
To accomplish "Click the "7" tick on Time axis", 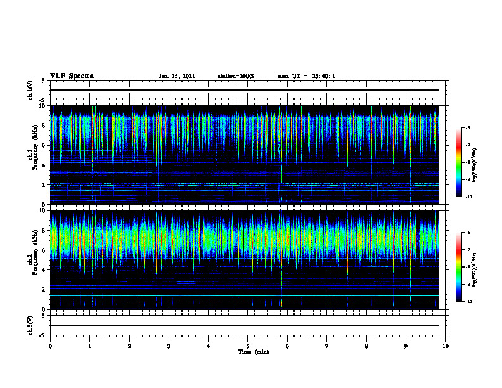I will [327, 346].
